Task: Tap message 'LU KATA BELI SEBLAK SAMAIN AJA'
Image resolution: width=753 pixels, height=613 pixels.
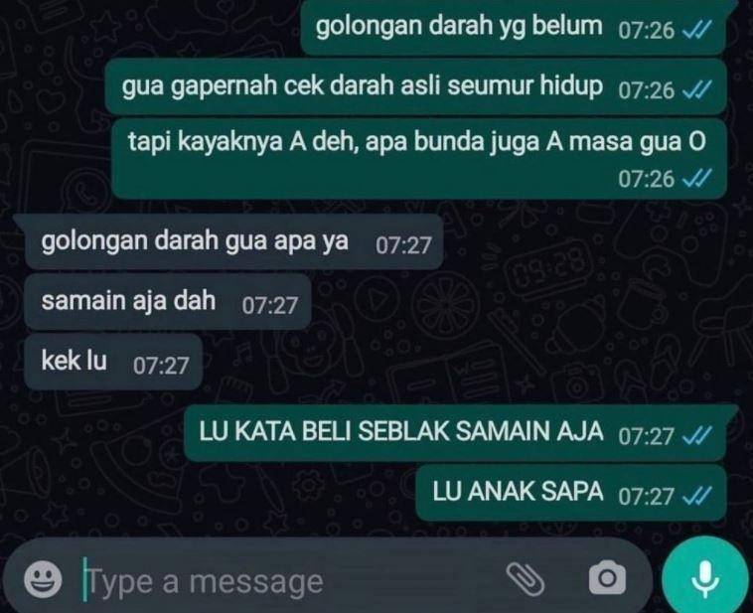Action: pyautogui.click(x=455, y=433)
